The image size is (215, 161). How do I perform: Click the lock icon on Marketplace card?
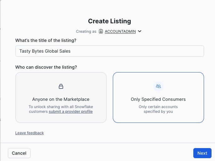(61, 86)
